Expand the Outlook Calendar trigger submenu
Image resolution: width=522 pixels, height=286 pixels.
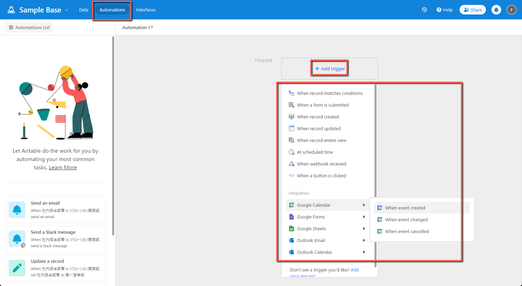pos(364,252)
